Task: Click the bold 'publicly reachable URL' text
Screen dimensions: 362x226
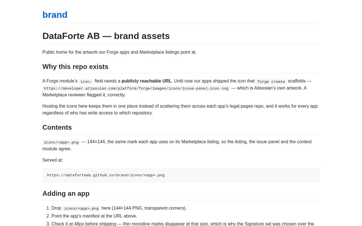Action: (146, 81)
